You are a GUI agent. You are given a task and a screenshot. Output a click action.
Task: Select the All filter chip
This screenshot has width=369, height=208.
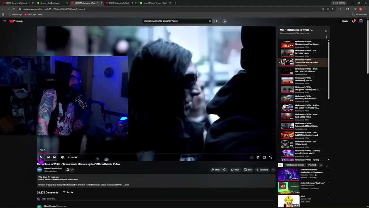[x=280, y=165]
